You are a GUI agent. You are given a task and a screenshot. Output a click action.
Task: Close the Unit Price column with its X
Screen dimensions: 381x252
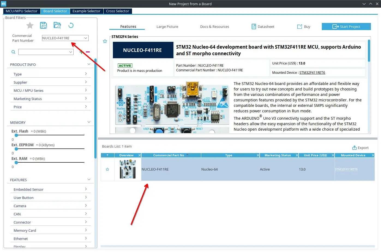point(333,155)
